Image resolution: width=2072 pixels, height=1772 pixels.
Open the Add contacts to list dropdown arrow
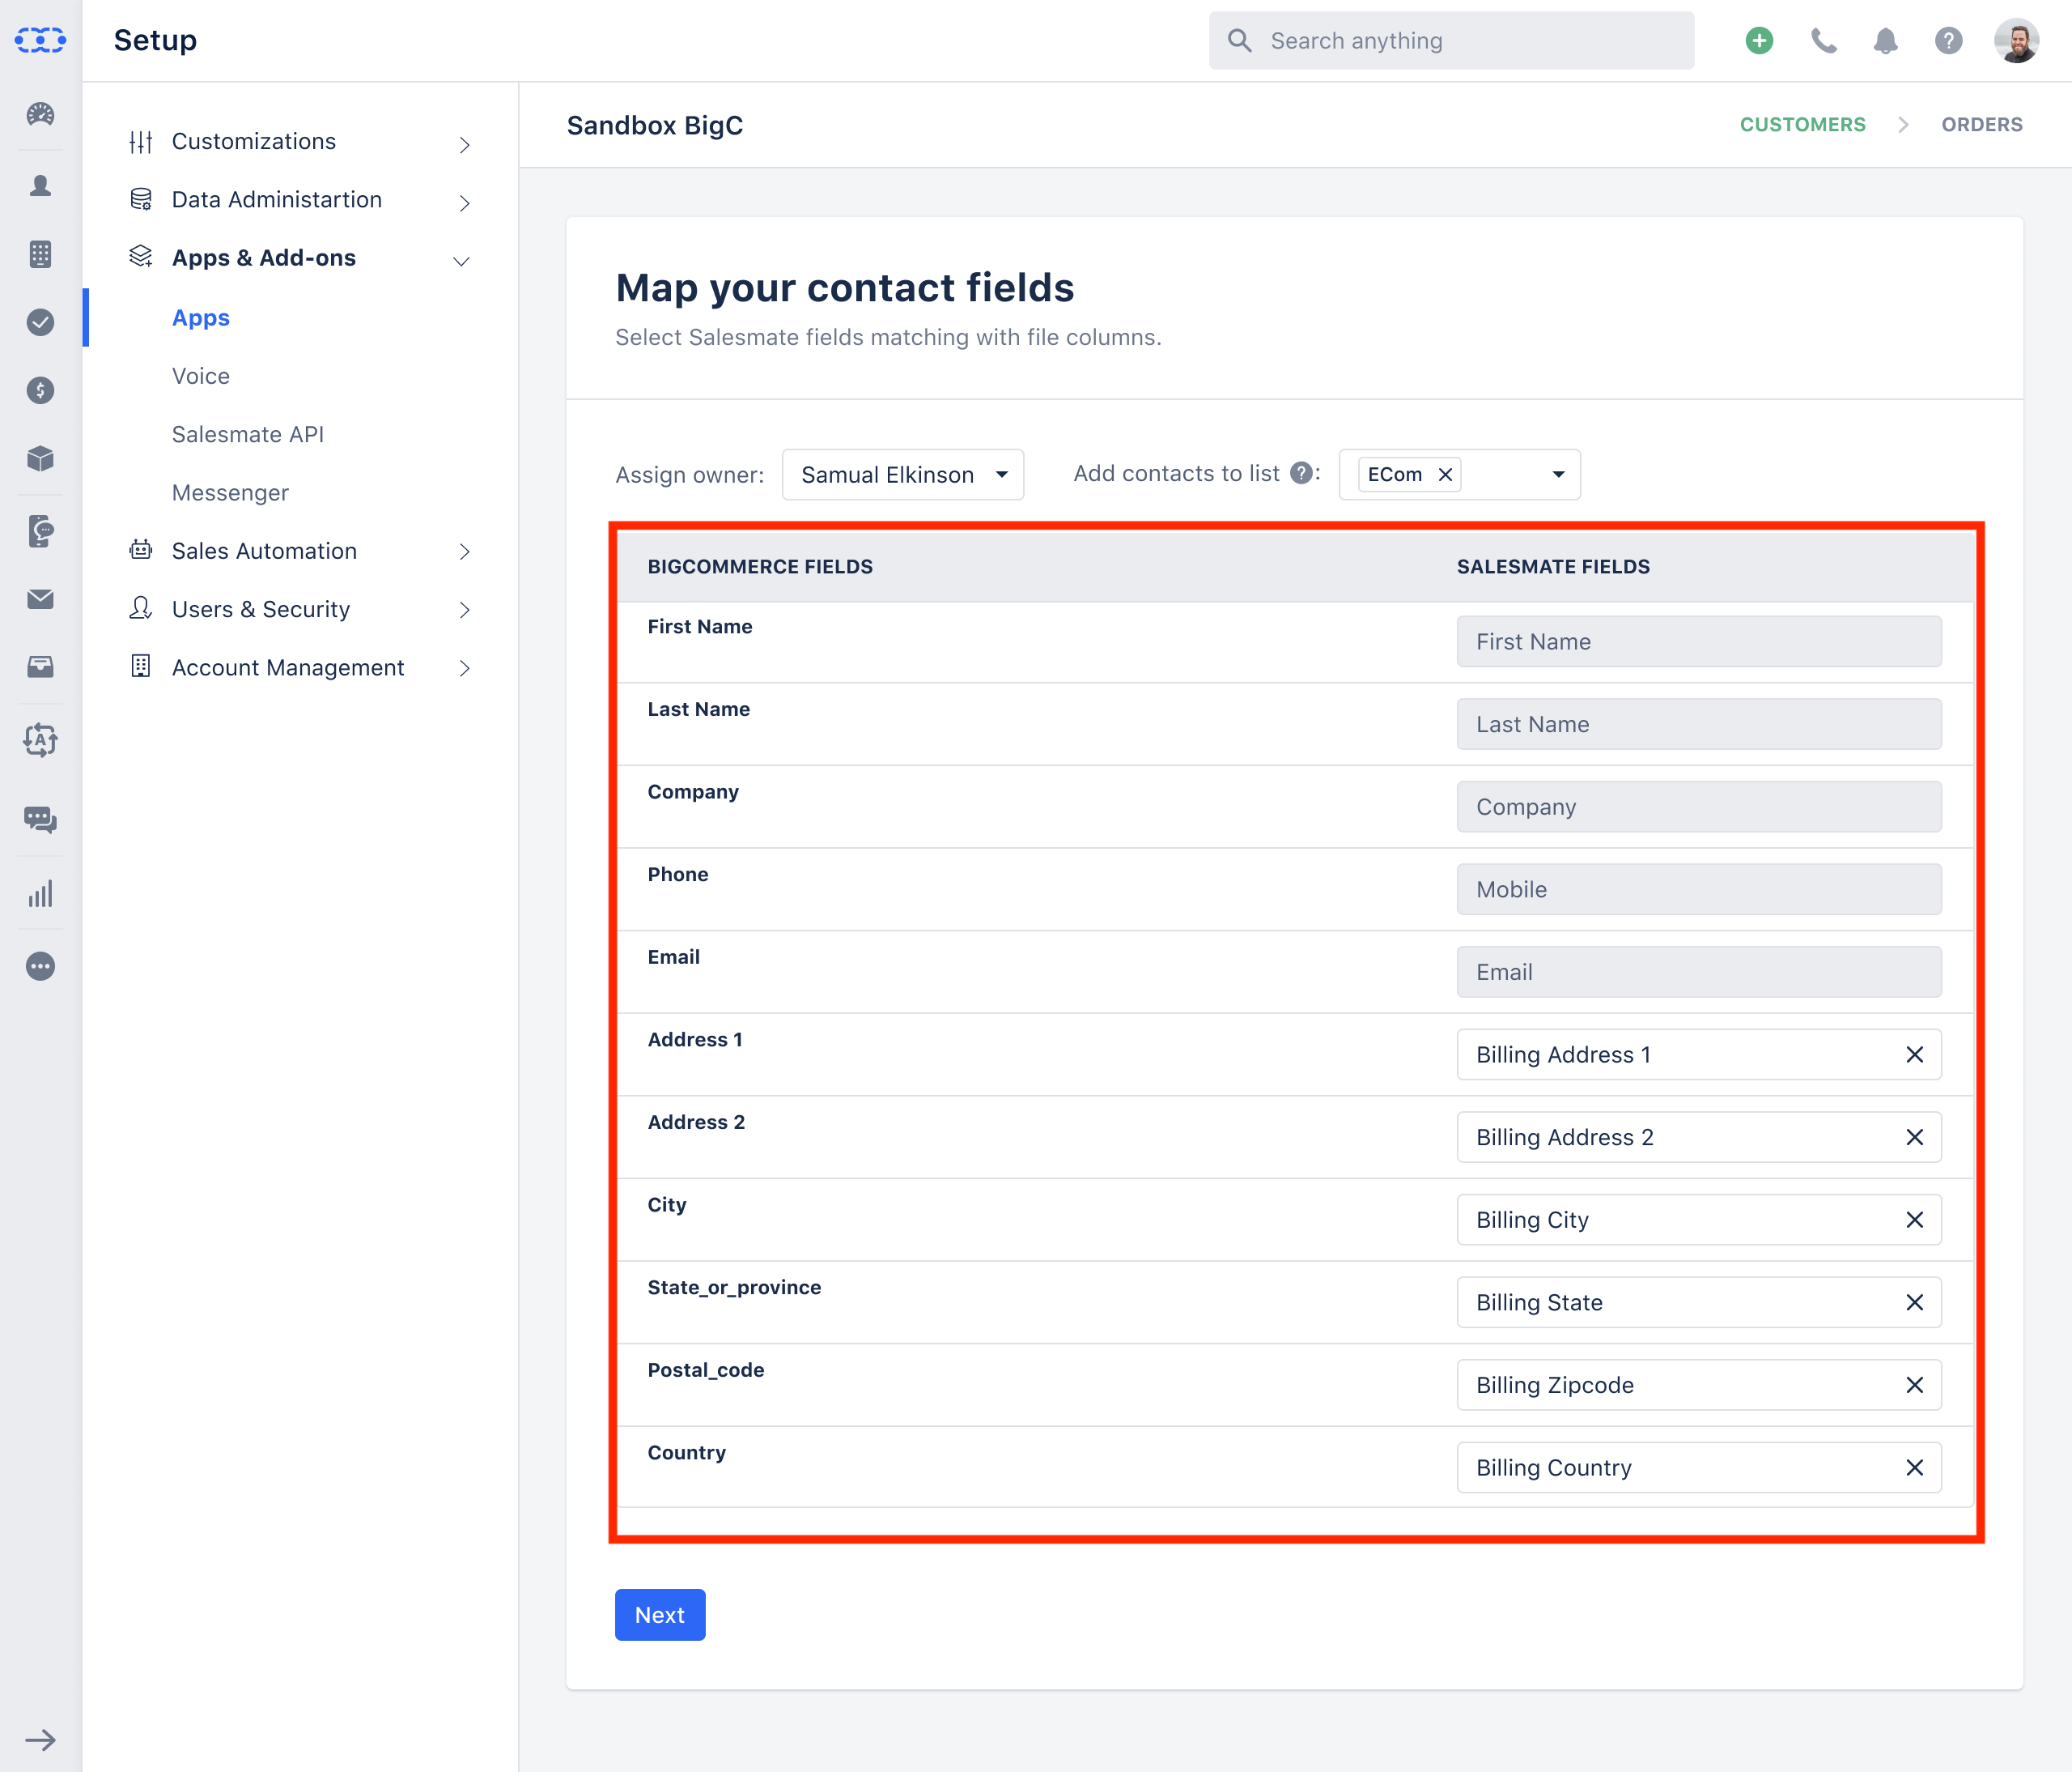point(1558,475)
